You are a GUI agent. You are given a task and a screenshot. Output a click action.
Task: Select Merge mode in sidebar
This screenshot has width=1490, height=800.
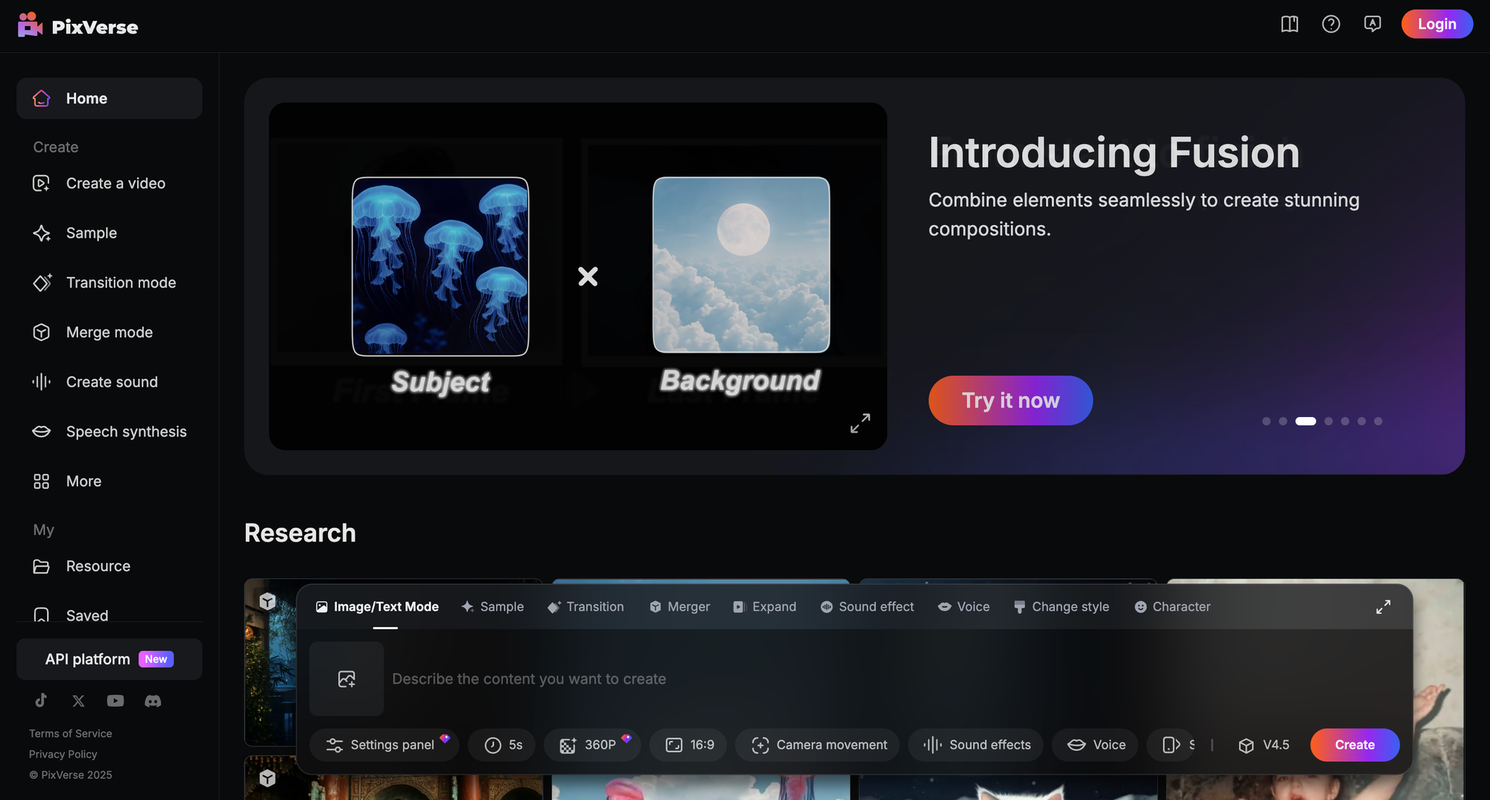point(109,332)
